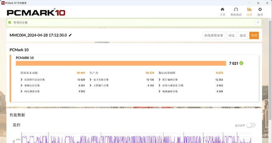Click the 数位内容创作 heading
The image size is (272, 143).
pos(167,73)
